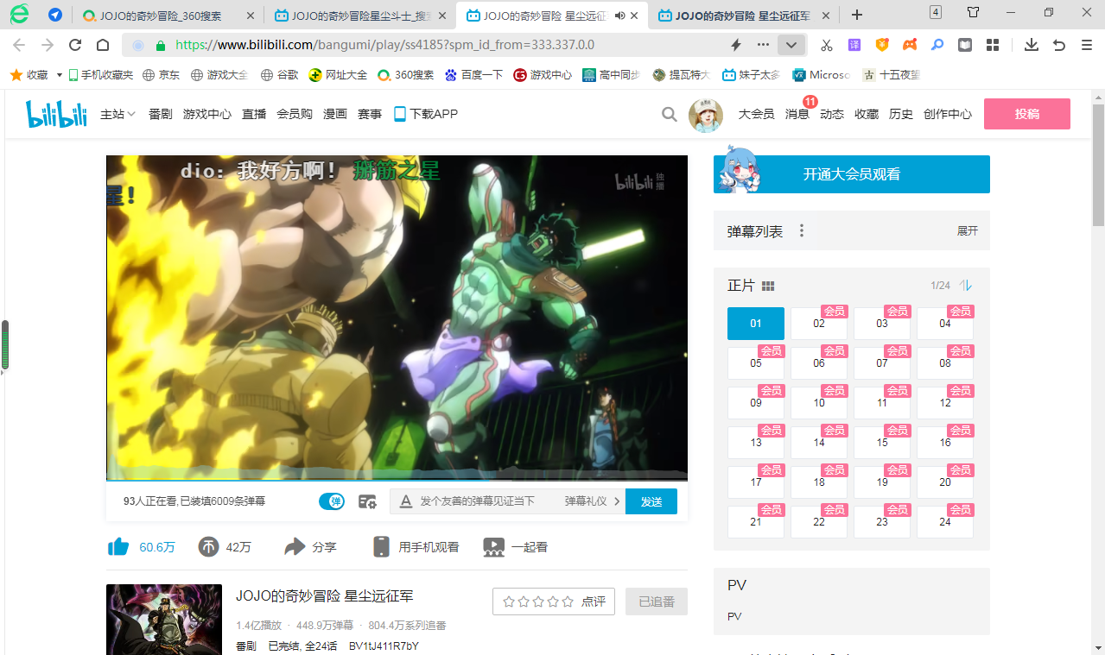Click the undo closed tab icon

pyautogui.click(x=1059, y=45)
